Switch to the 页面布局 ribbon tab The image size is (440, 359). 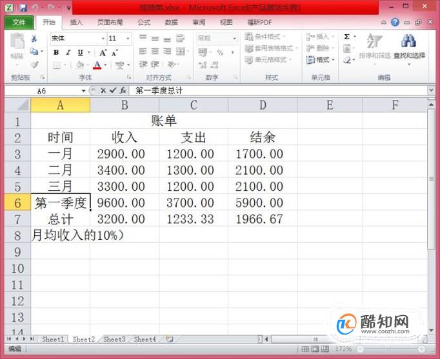tap(110, 23)
